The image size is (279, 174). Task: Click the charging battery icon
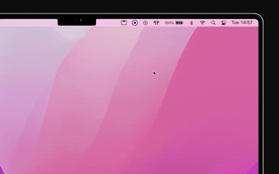click(x=179, y=23)
